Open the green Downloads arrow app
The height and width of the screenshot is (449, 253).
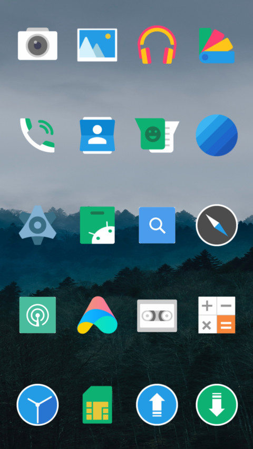[x=217, y=405]
